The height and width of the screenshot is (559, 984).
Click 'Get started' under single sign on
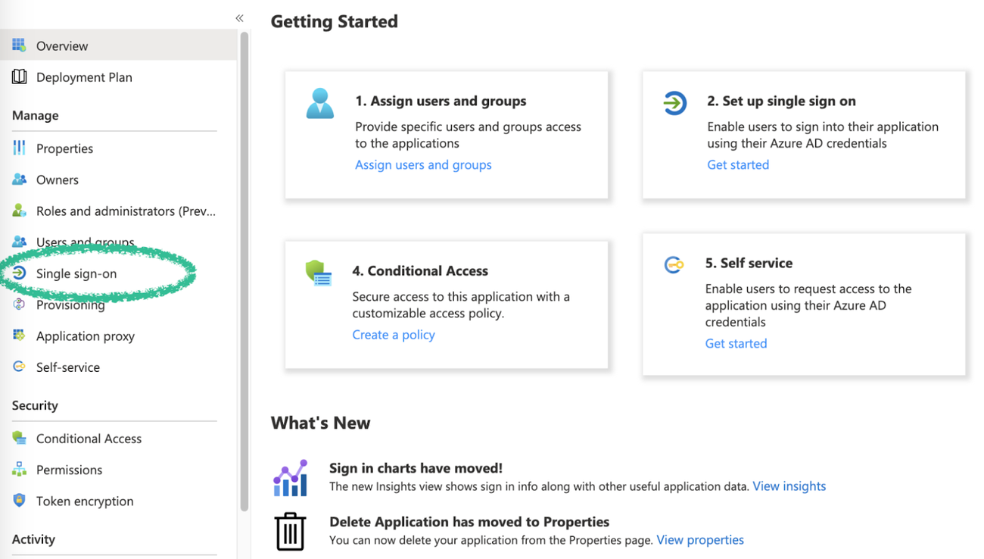pyautogui.click(x=738, y=164)
